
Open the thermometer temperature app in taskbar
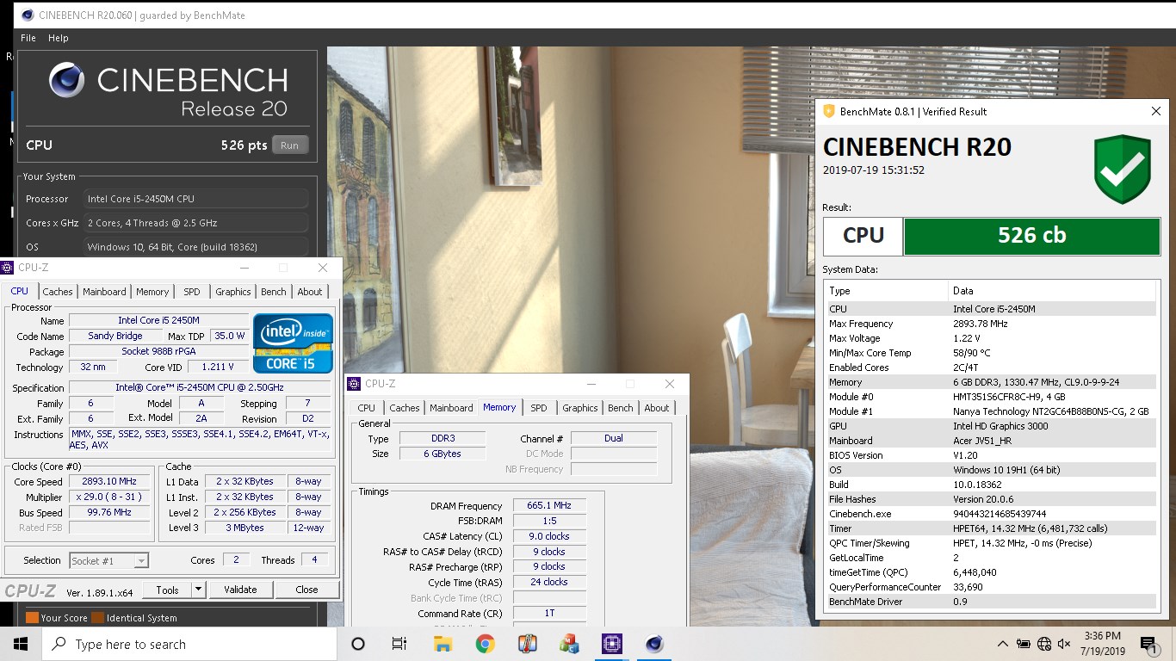(x=528, y=644)
